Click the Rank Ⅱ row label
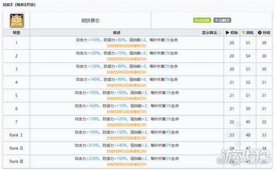275x170 pixels. 16,148
